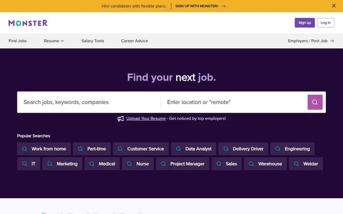Click the Hire candidates with flexible plans text

coord(134,6)
